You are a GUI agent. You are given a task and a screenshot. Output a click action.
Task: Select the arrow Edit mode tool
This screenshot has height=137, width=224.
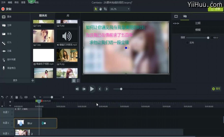(x=96, y=9)
